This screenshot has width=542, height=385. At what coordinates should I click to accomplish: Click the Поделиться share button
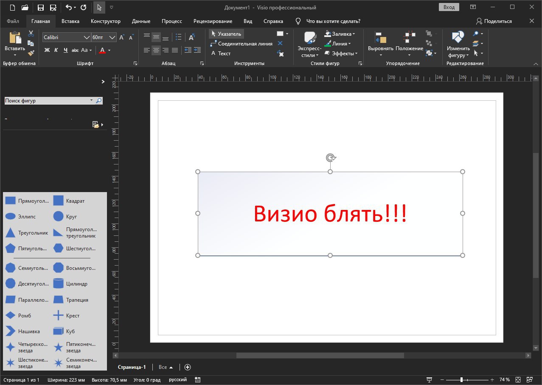tap(494, 21)
